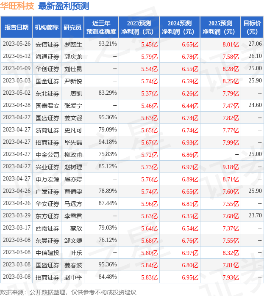The image size is (264, 296).
Task: Click the 5.84亿 profit forecast
Action: [150, 266]
